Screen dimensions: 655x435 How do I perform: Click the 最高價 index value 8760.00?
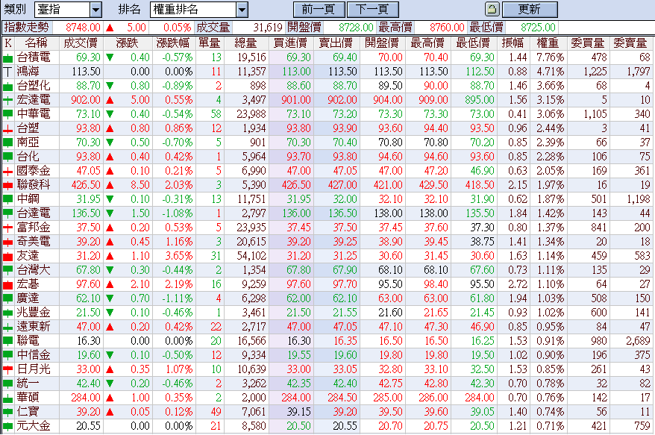[x=447, y=28]
